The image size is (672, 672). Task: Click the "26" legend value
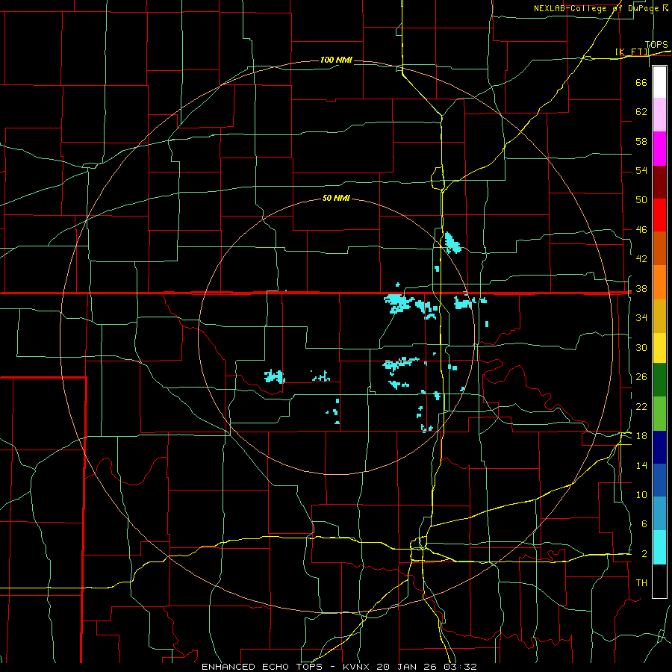[641, 377]
